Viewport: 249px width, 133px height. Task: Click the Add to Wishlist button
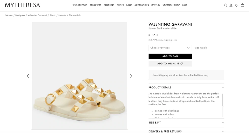tap(170, 63)
